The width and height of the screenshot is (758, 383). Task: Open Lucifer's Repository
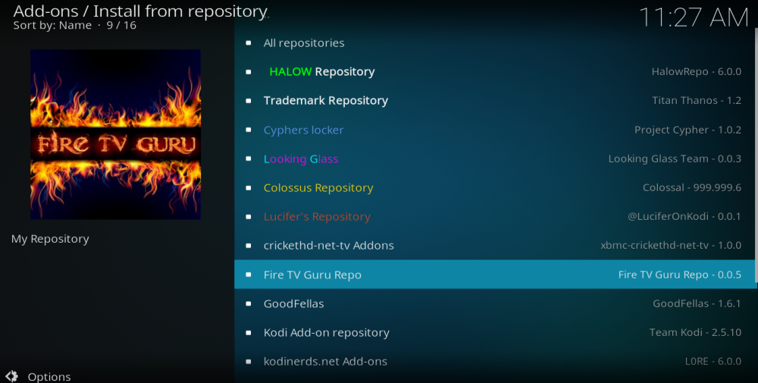[317, 217]
